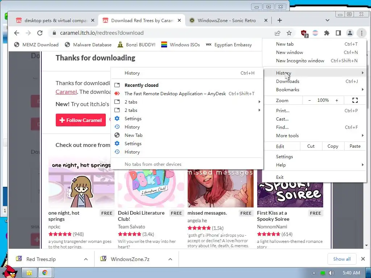371x278 pixels.
Task: Expand the More tools submenu
Action: pos(314,135)
